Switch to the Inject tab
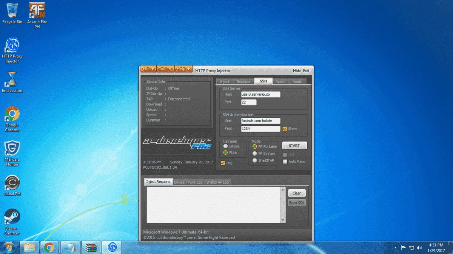This screenshot has height=254, width=453. tap(225, 82)
